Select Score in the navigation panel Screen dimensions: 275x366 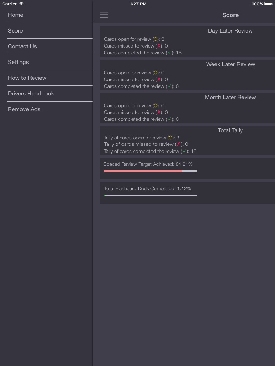coord(15,30)
